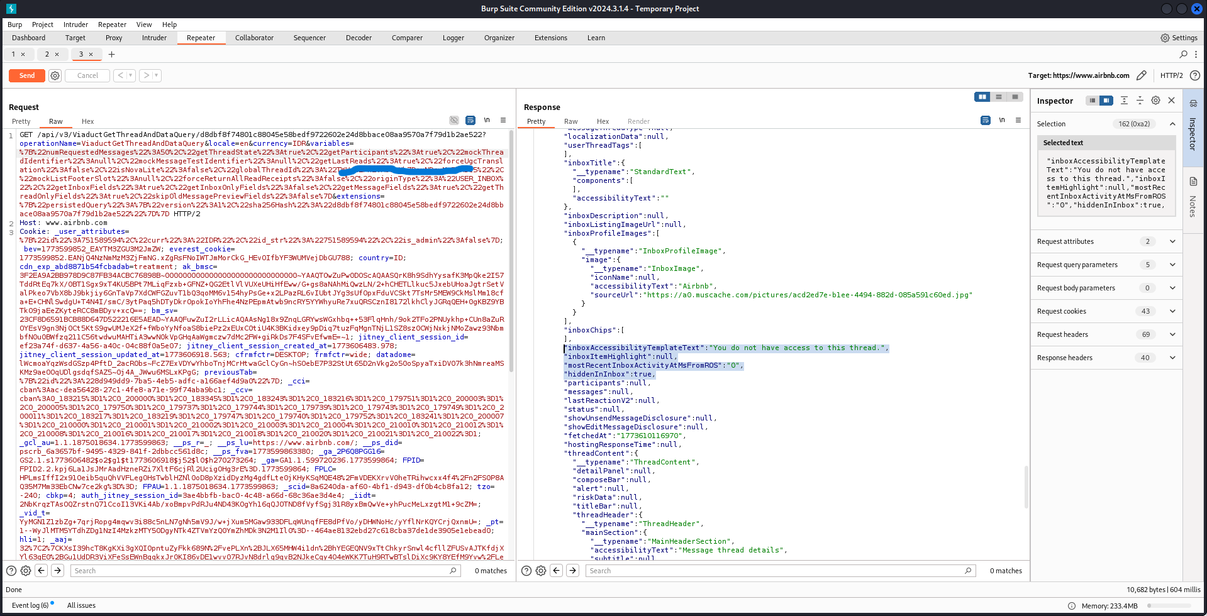
Task: Expand the Response headers section in Inspector
Action: pyautogui.click(x=1172, y=358)
